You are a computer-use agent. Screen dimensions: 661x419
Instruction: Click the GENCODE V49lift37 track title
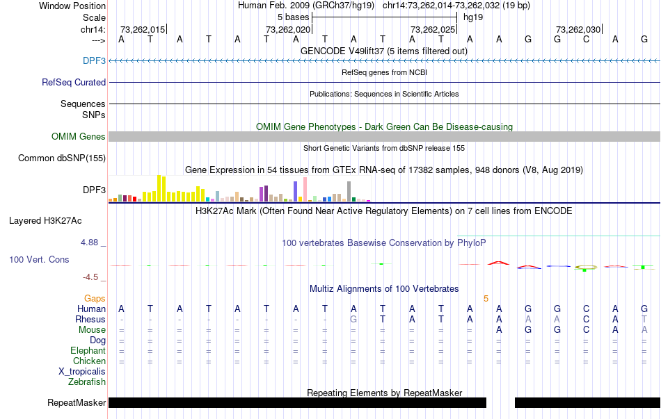pos(383,51)
